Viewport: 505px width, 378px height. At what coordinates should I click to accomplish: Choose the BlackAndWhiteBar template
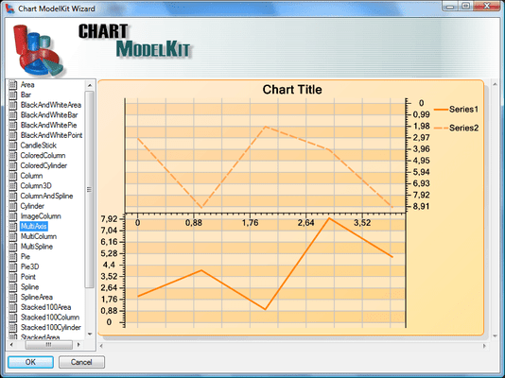(x=49, y=115)
